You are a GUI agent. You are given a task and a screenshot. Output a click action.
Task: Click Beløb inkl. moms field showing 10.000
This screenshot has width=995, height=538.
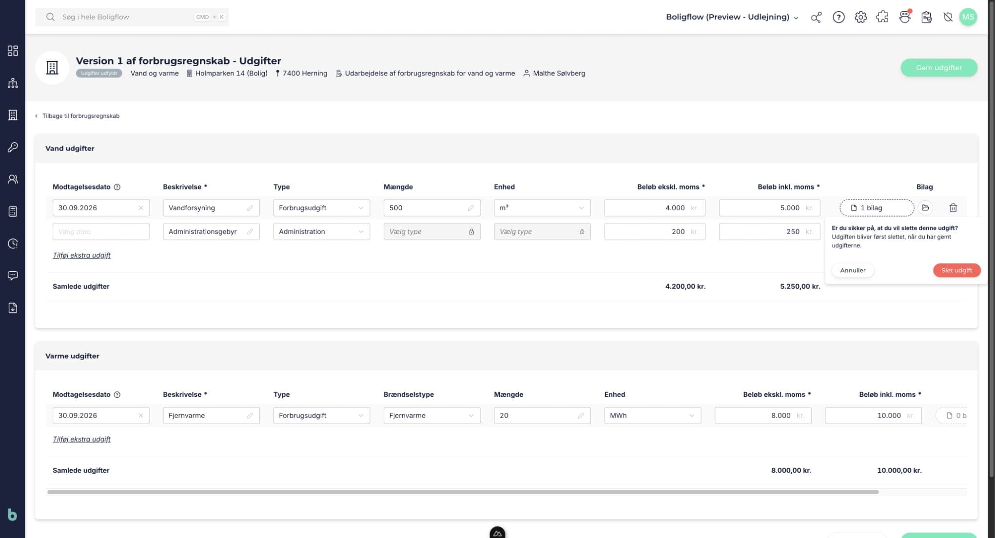(x=873, y=416)
